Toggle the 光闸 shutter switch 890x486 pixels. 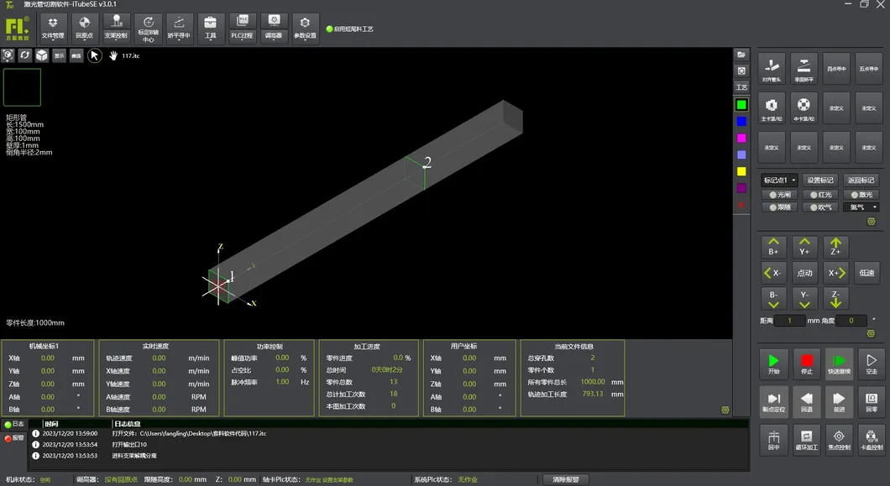click(x=780, y=195)
